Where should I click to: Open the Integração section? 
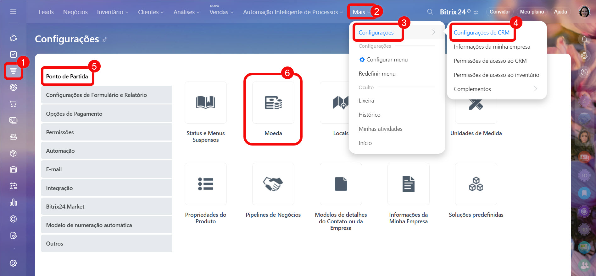coord(106,188)
